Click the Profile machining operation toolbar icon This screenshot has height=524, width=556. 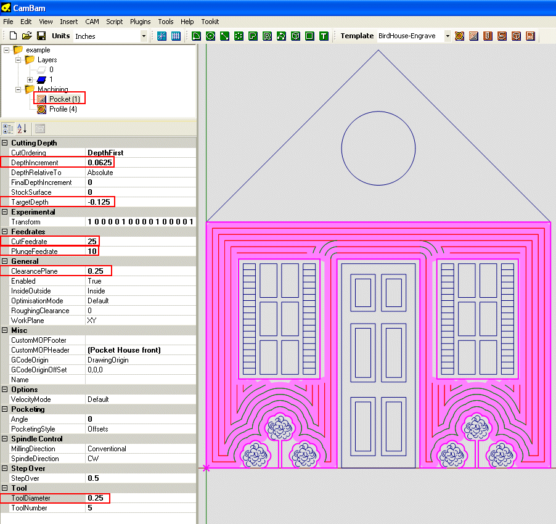coord(459,36)
